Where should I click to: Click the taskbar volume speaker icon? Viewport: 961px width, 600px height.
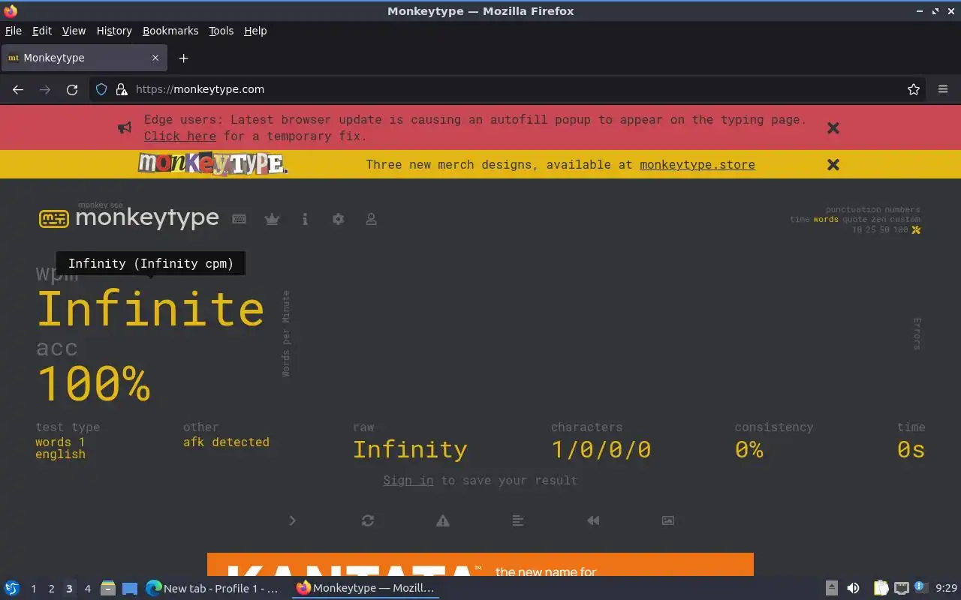[x=853, y=588]
